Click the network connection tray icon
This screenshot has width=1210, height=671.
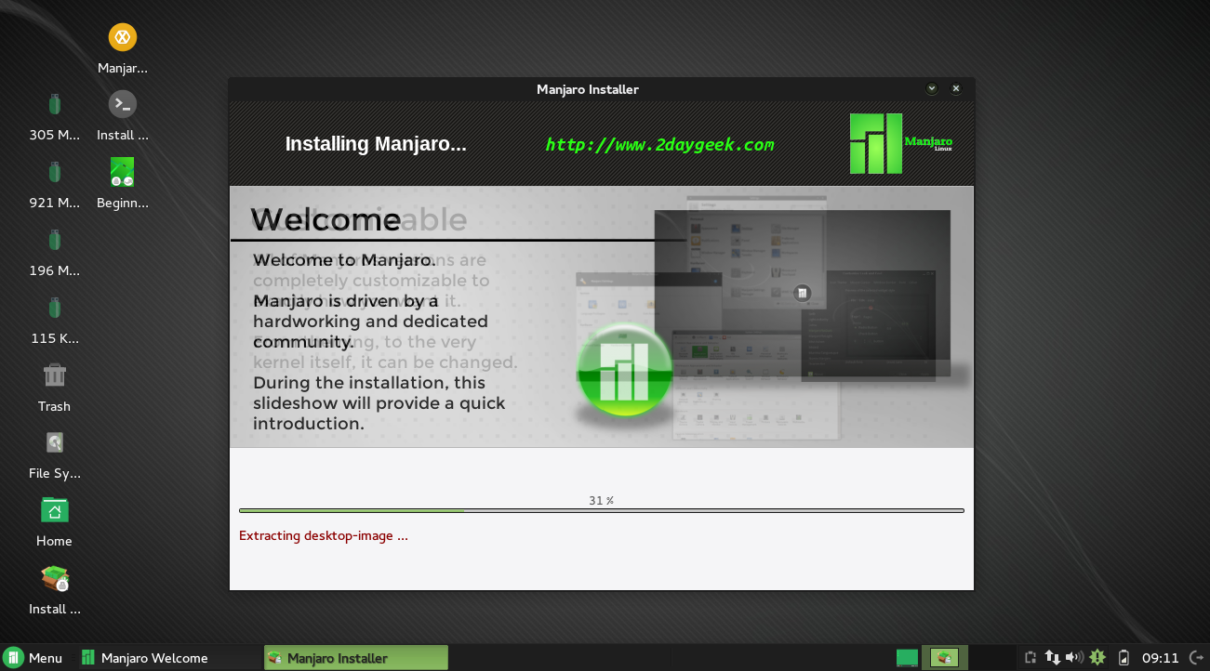pos(1053,658)
